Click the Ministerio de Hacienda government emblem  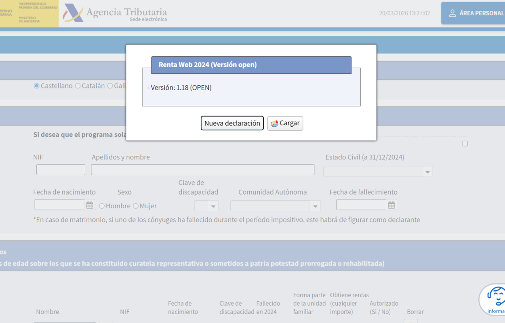click(x=28, y=13)
